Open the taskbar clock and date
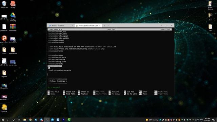 click(x=207, y=120)
